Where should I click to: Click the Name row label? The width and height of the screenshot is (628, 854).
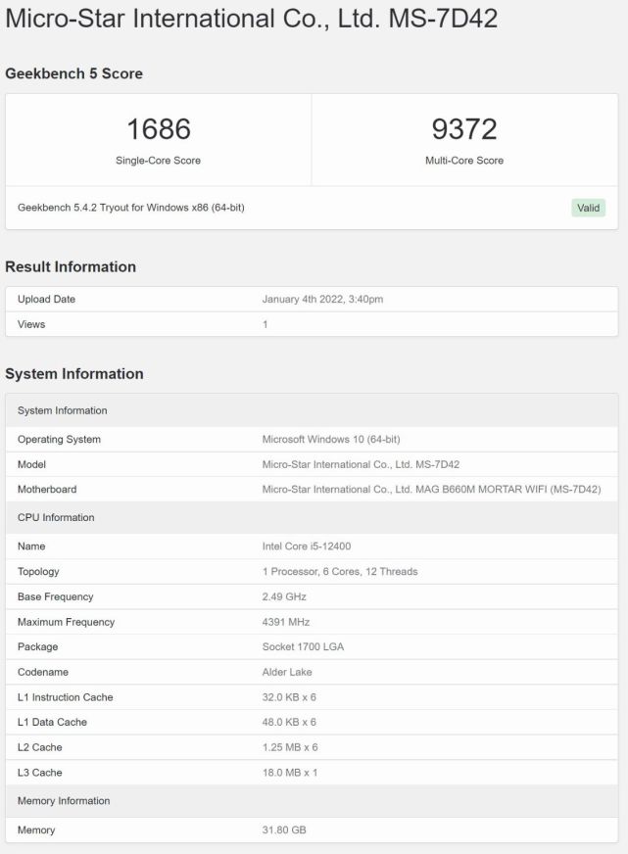point(31,546)
